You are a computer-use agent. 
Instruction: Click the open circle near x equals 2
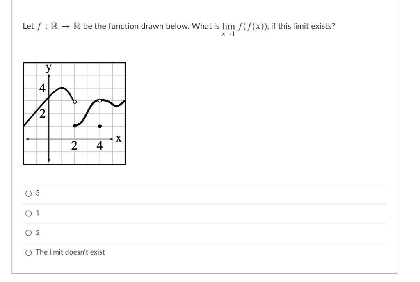click(x=75, y=101)
